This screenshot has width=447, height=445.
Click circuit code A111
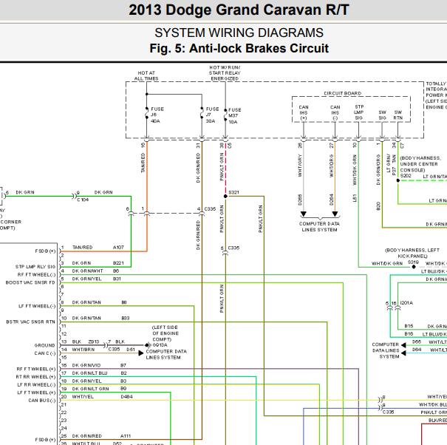(126, 436)
